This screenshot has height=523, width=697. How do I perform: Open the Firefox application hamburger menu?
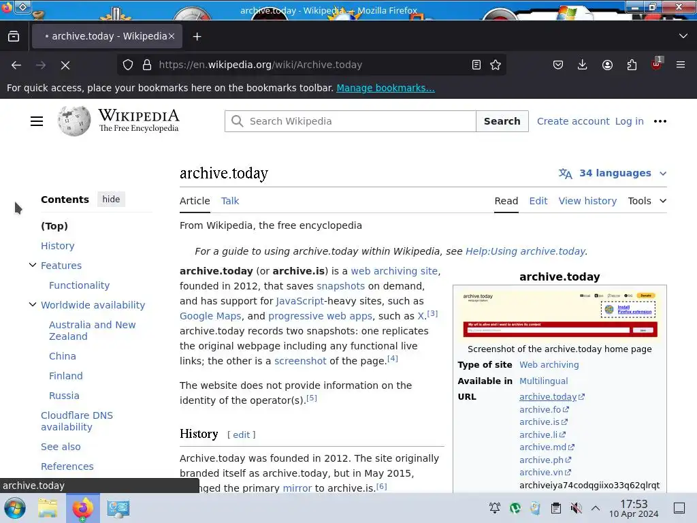click(x=681, y=65)
